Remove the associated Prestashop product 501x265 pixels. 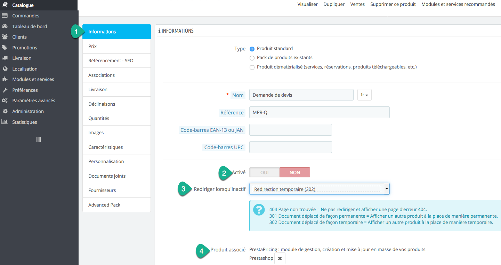280,258
